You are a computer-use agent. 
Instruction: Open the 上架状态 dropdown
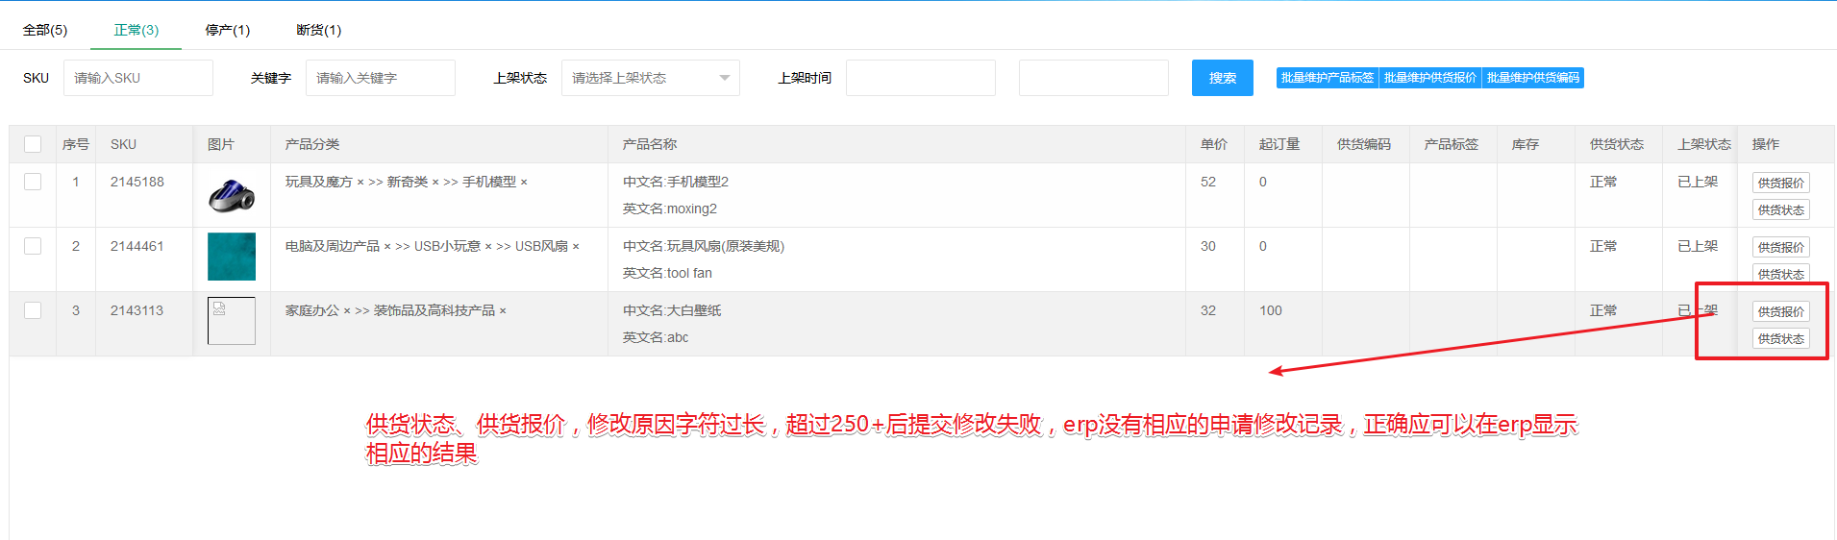651,78
